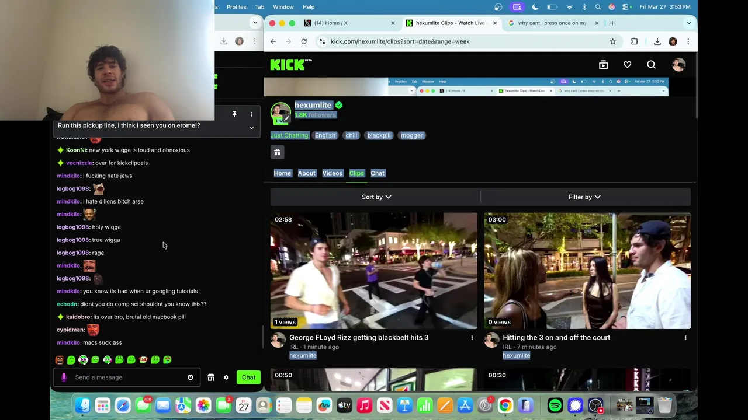The width and height of the screenshot is (748, 420).
Task: Expand the Filter by dropdown
Action: pyautogui.click(x=584, y=197)
